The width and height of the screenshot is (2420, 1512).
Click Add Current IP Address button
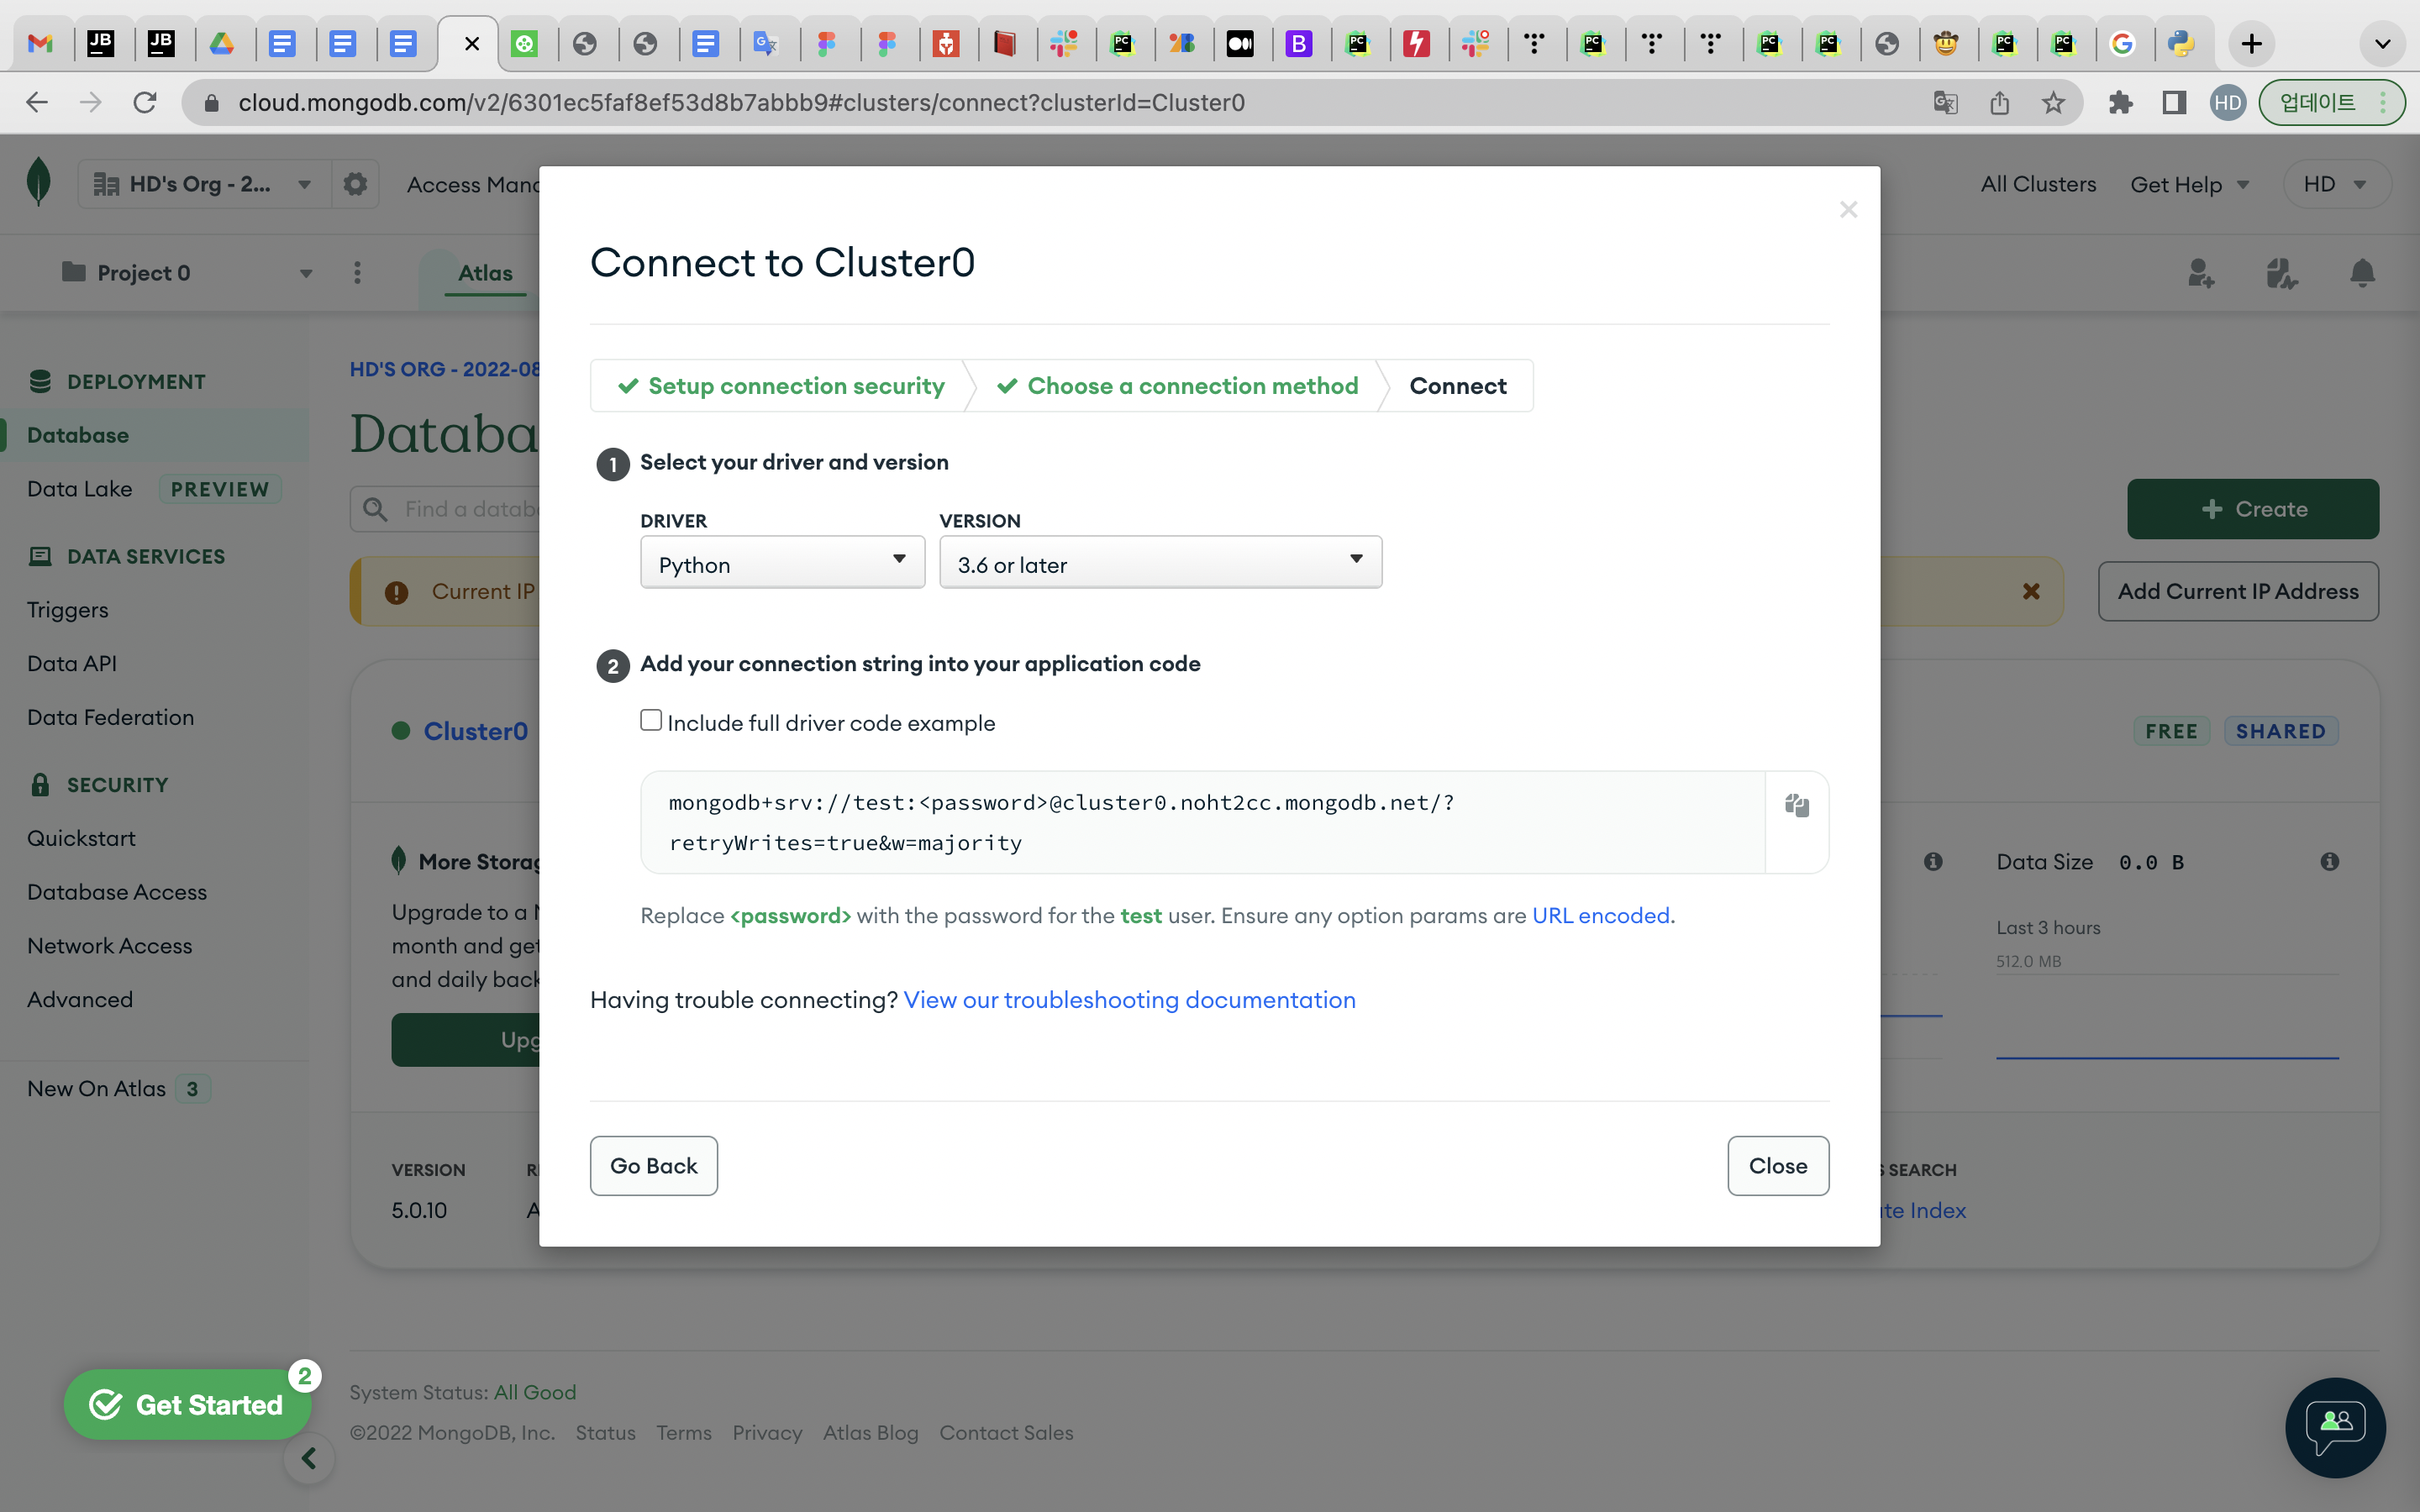point(2238,591)
